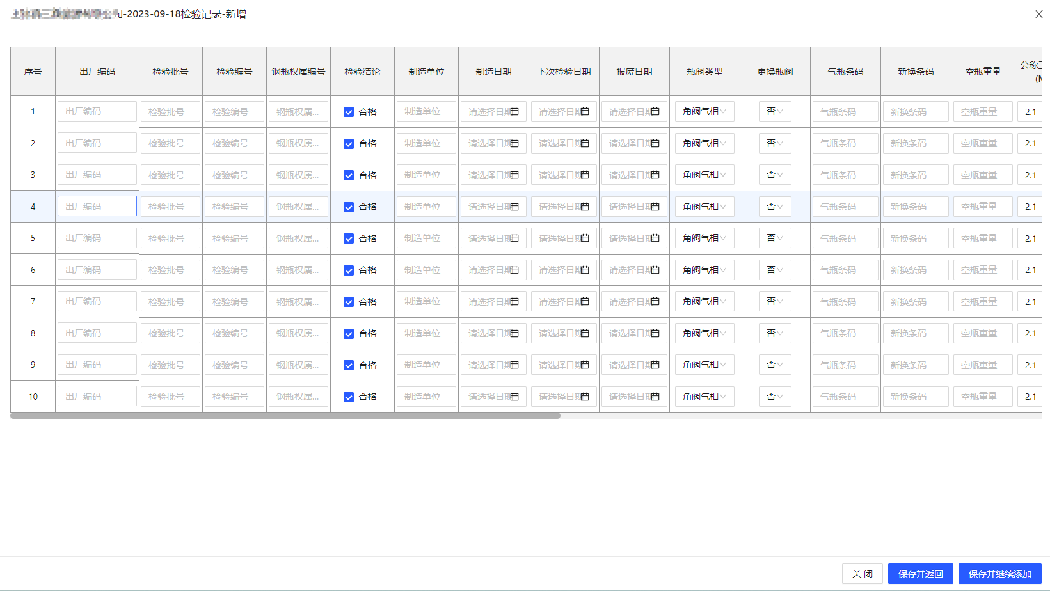Open 更换瓶阀 dropdown in row 6
1050x591 pixels.
coord(775,270)
